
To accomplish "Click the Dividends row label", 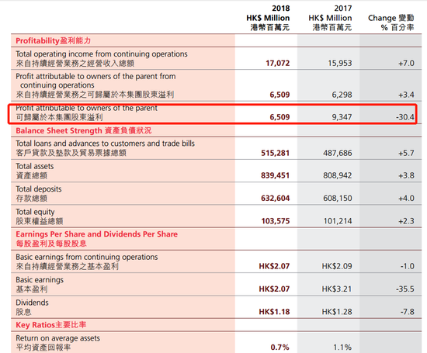I will 32,307.
